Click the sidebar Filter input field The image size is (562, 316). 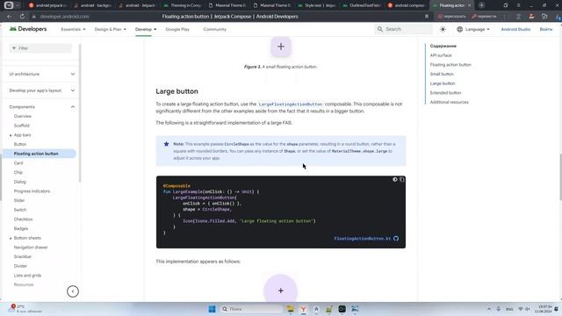[x=40, y=48]
